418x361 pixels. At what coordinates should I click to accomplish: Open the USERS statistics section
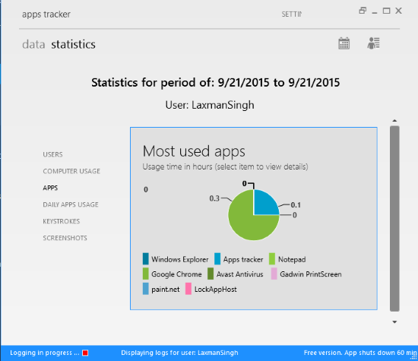pos(52,154)
